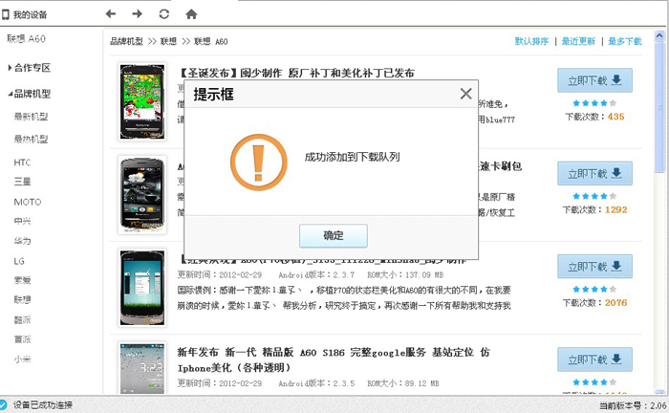669x413 pixels.
Task: Select MOTO in the brand list
Action: click(27, 202)
